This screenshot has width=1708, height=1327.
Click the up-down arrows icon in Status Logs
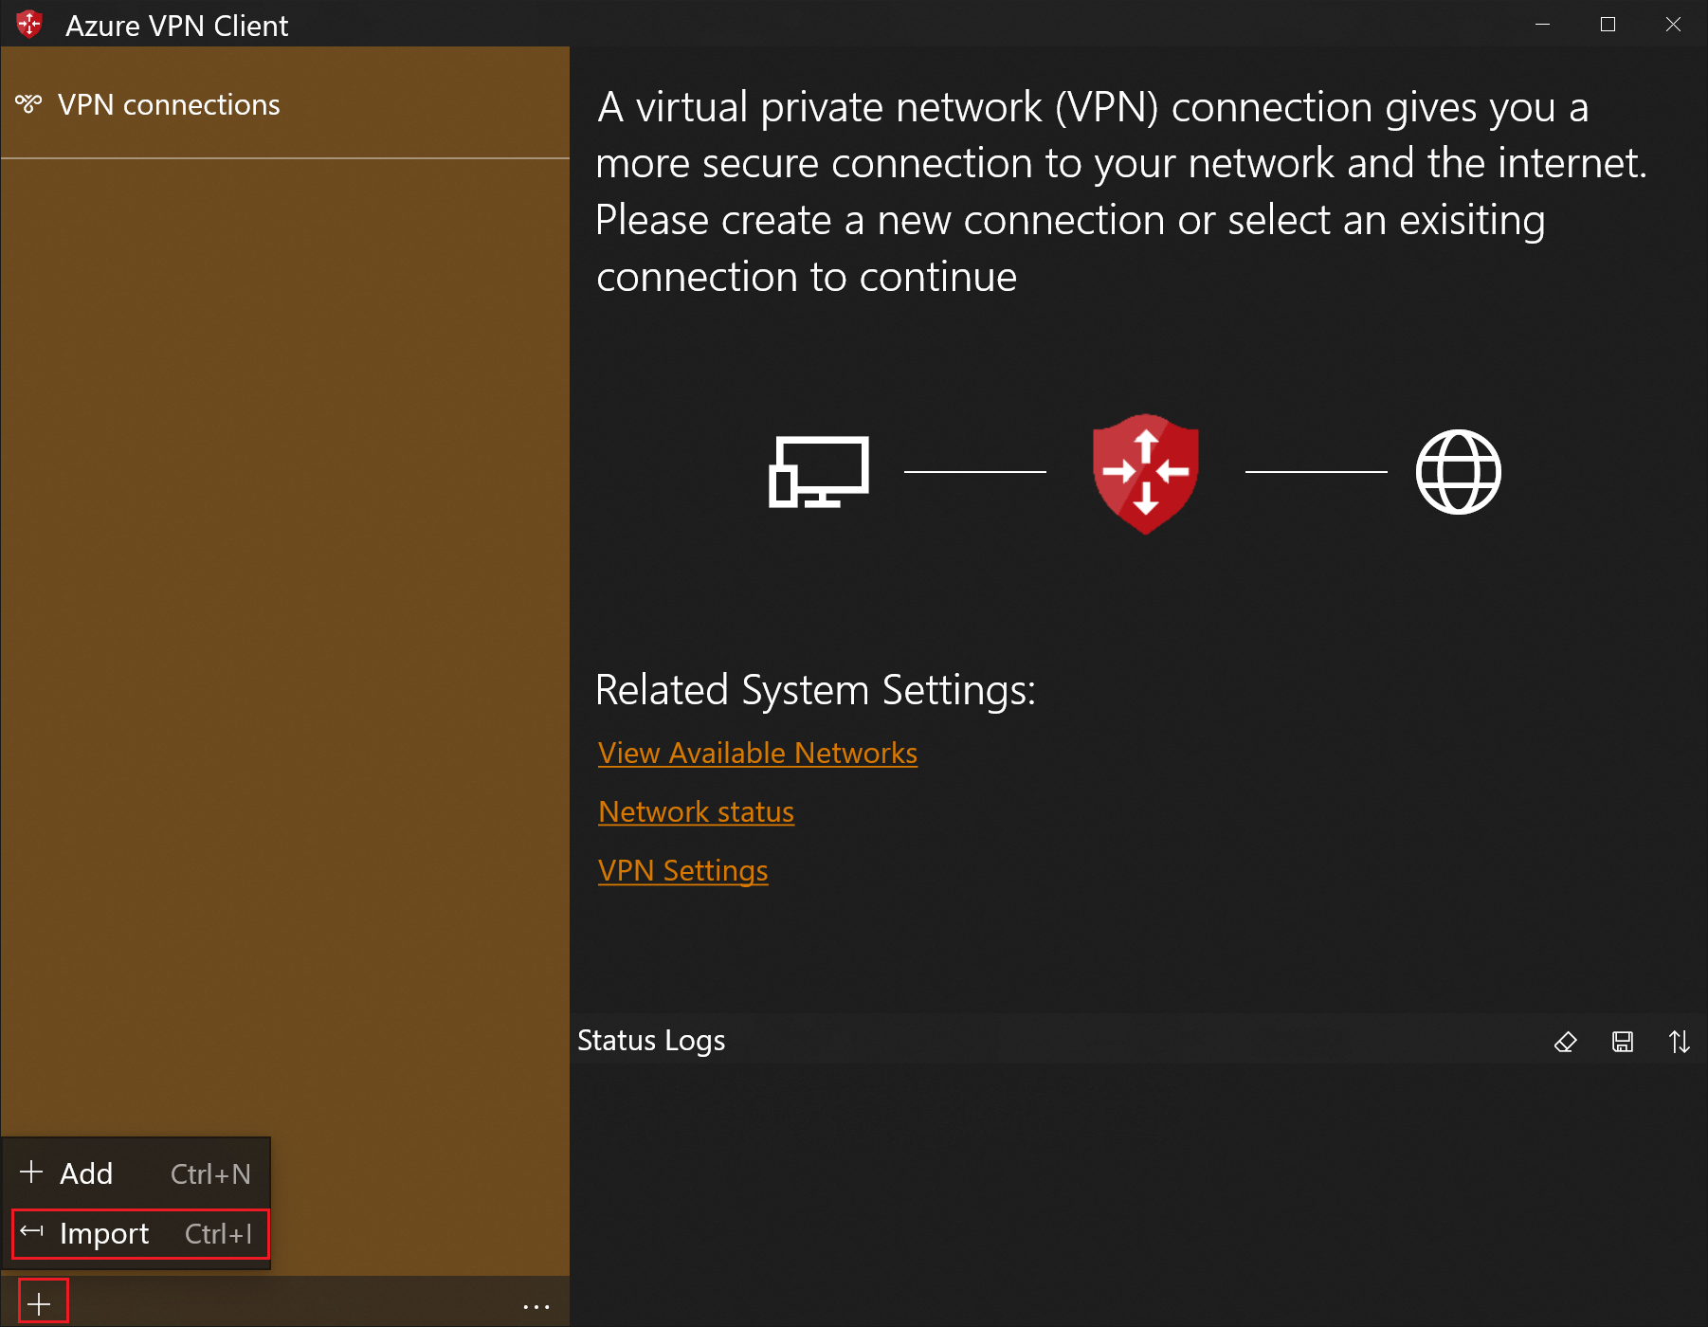(1679, 1042)
